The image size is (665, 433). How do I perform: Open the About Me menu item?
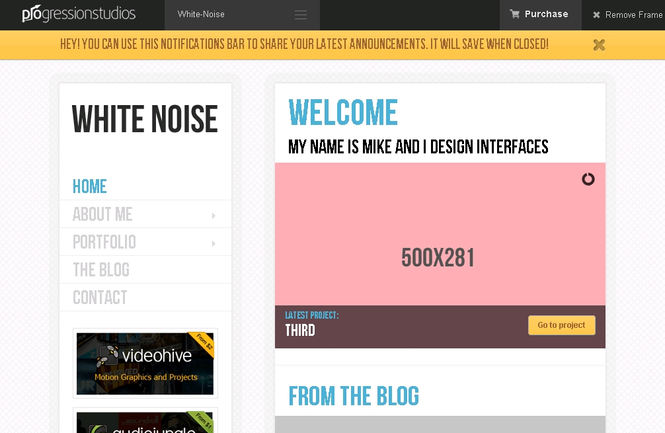pyautogui.click(x=102, y=214)
